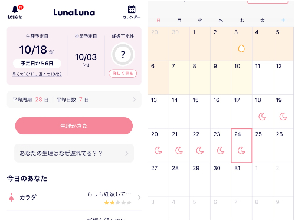The image size is (295, 221).
Task: Open the お知らせ notification bell
Action: tap(15, 9)
